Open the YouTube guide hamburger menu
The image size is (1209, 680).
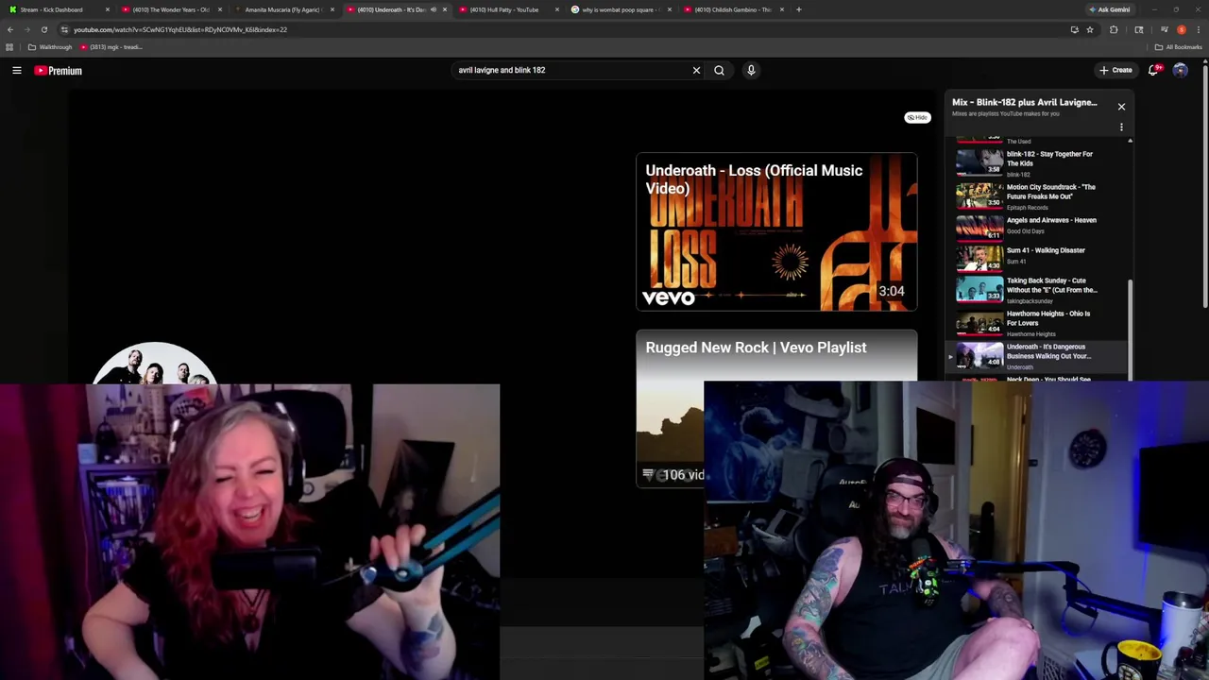(17, 70)
